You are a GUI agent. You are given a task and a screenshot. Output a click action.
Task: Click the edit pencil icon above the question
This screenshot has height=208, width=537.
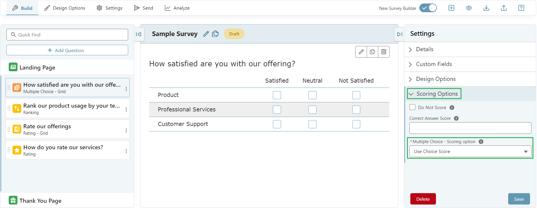(361, 52)
